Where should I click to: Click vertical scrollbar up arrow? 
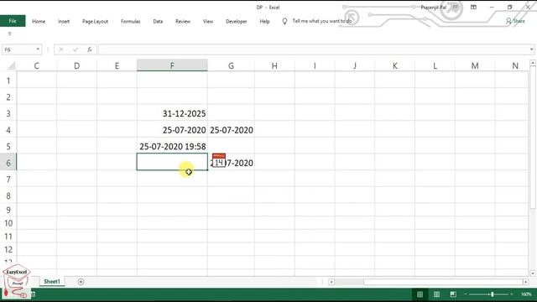(x=533, y=63)
